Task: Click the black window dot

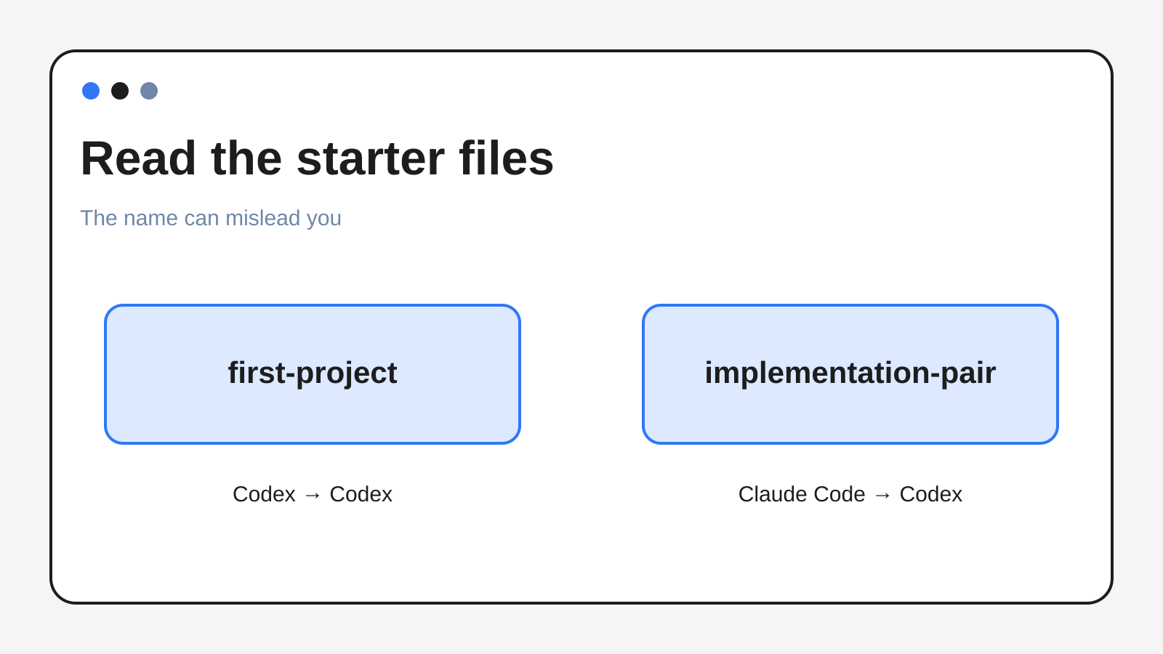Action: (120, 91)
